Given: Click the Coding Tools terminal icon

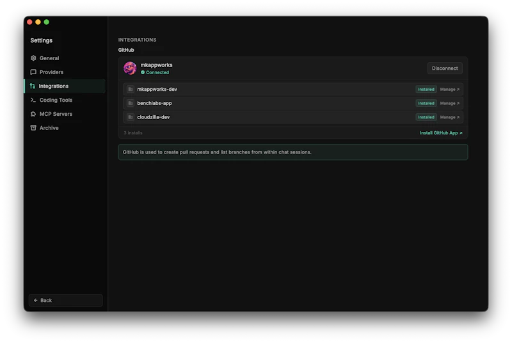Looking at the screenshot, I should click(x=33, y=100).
